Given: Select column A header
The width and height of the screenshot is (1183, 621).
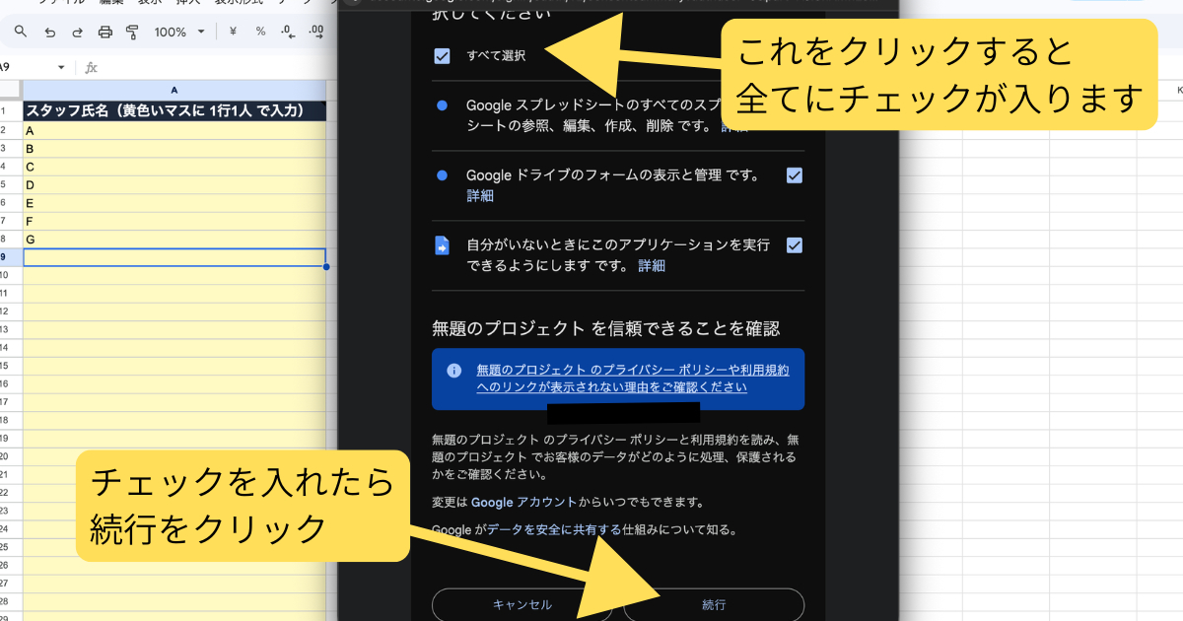Looking at the screenshot, I should click(x=174, y=90).
